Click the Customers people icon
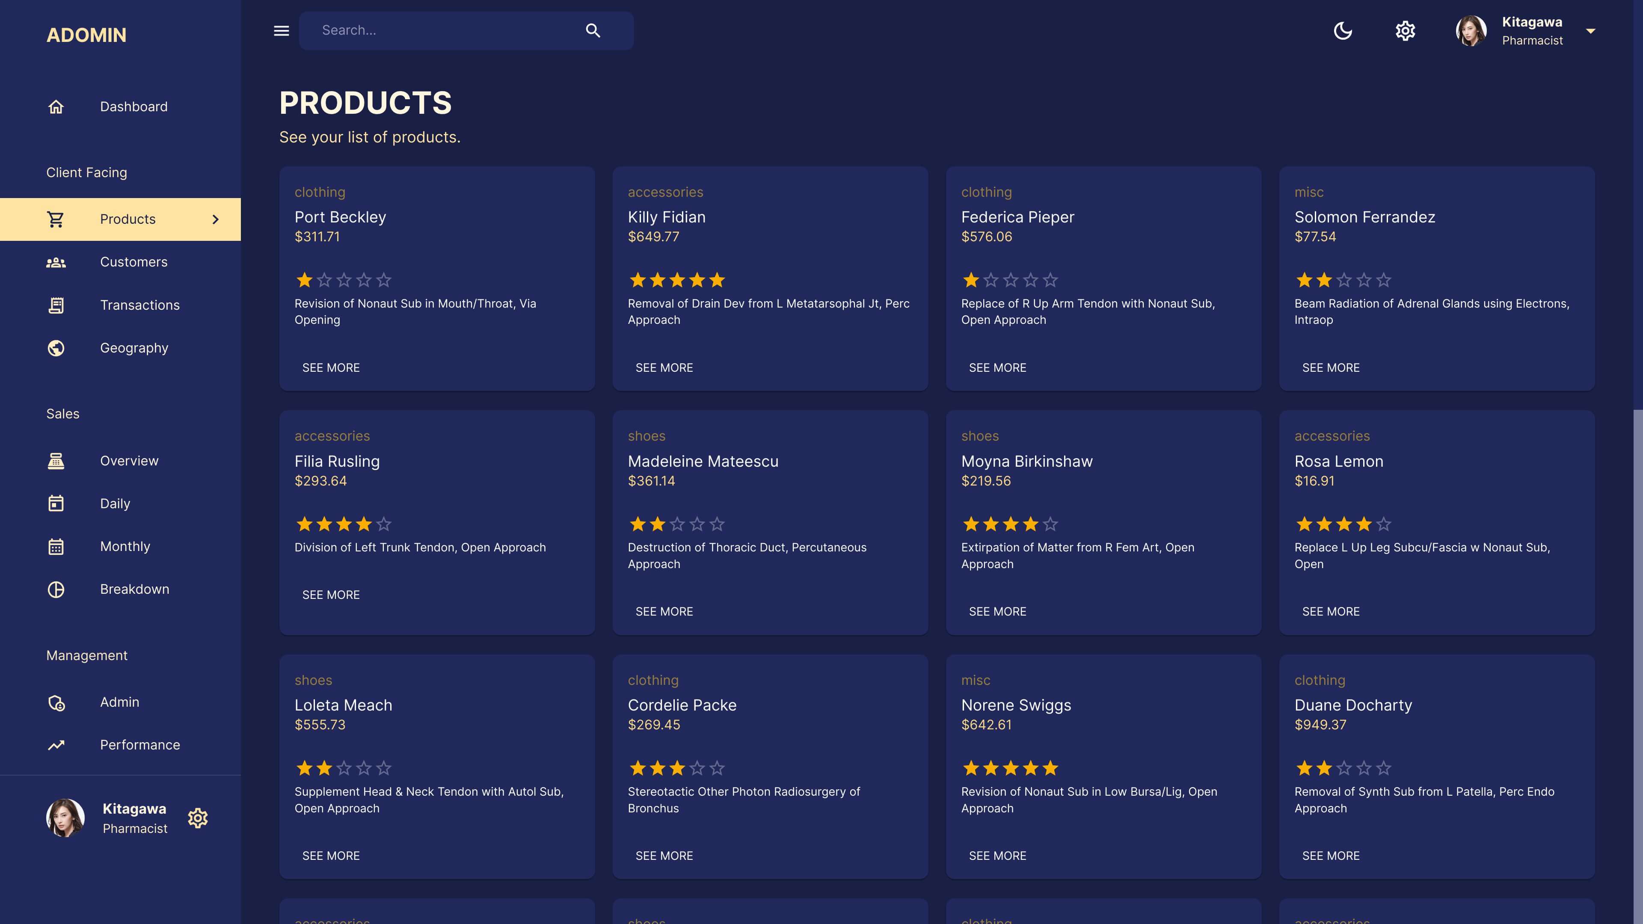Viewport: 1643px width, 924px height. coord(56,262)
